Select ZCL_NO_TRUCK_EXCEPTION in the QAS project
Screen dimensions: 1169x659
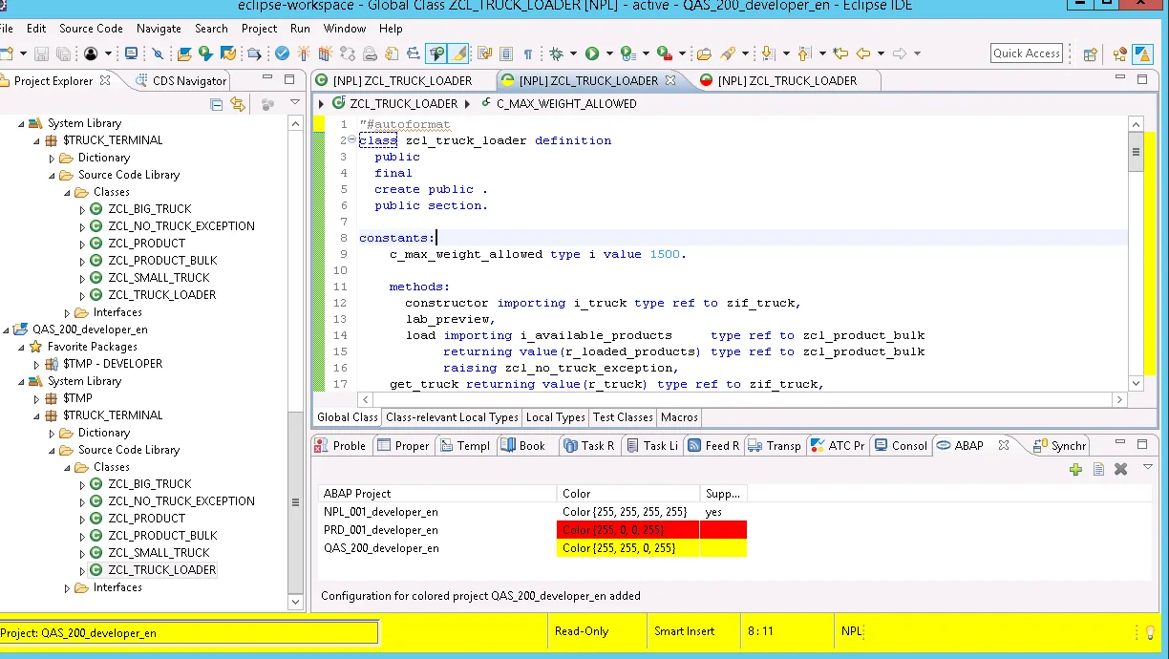tap(181, 501)
